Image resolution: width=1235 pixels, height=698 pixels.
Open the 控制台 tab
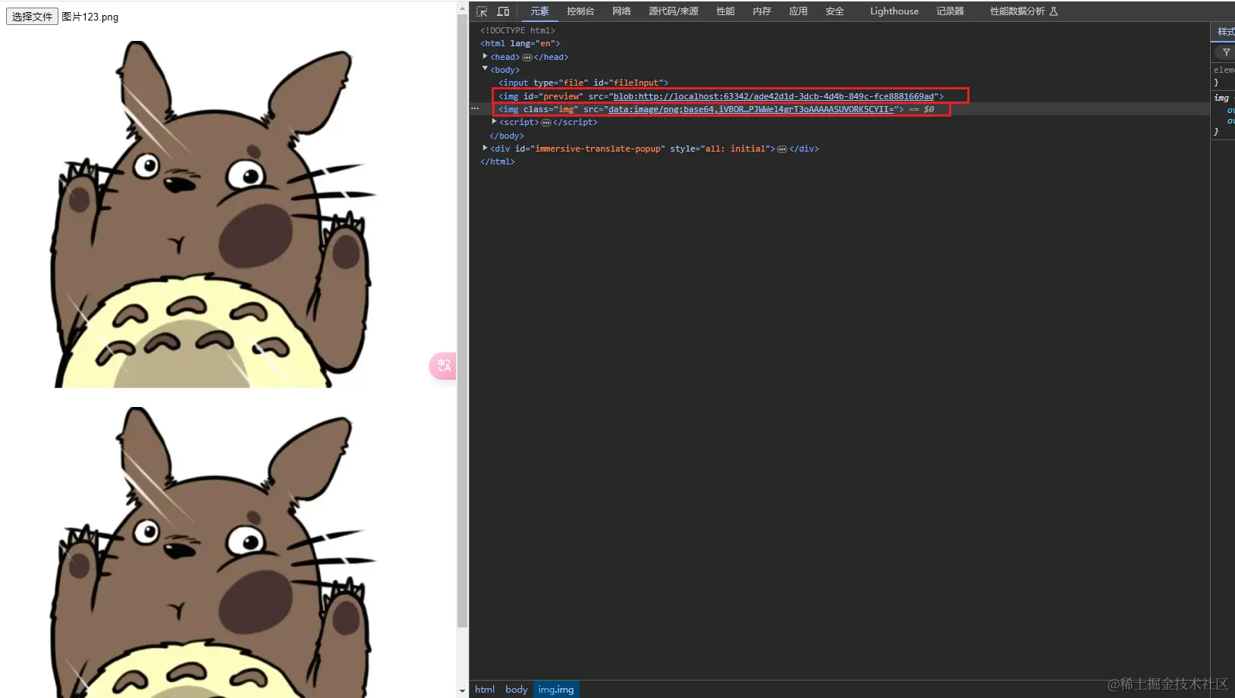click(580, 11)
